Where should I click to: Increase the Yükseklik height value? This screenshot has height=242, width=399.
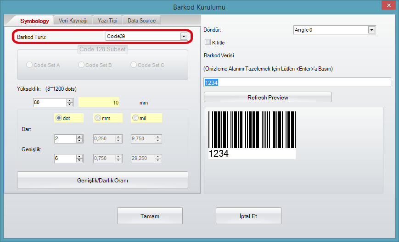(77, 100)
